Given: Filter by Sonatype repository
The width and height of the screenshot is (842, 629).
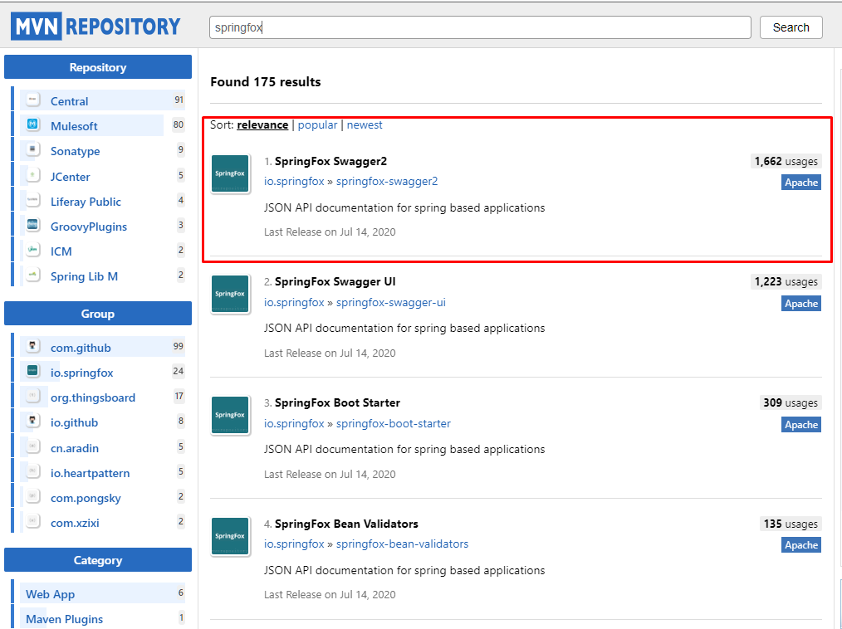Looking at the screenshot, I should pos(76,151).
